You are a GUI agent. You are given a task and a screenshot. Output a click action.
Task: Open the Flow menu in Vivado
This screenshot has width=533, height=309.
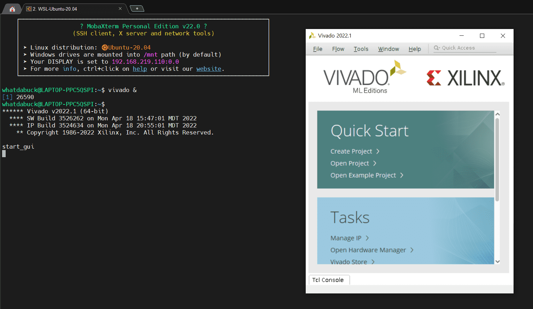click(x=338, y=49)
